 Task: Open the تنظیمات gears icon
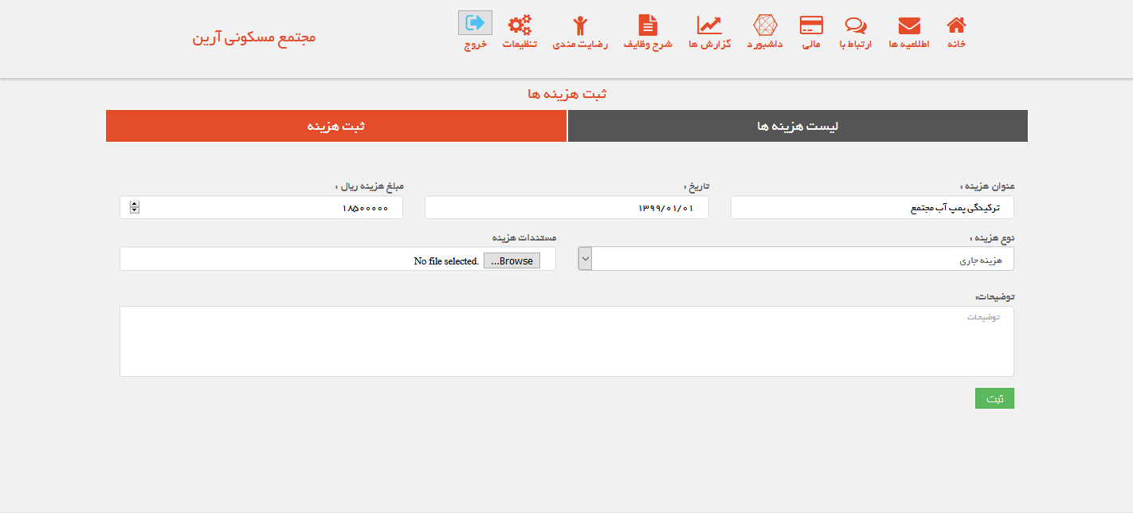pos(519,25)
